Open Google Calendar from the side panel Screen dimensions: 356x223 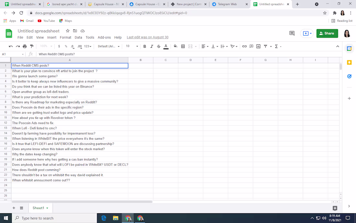(349, 48)
